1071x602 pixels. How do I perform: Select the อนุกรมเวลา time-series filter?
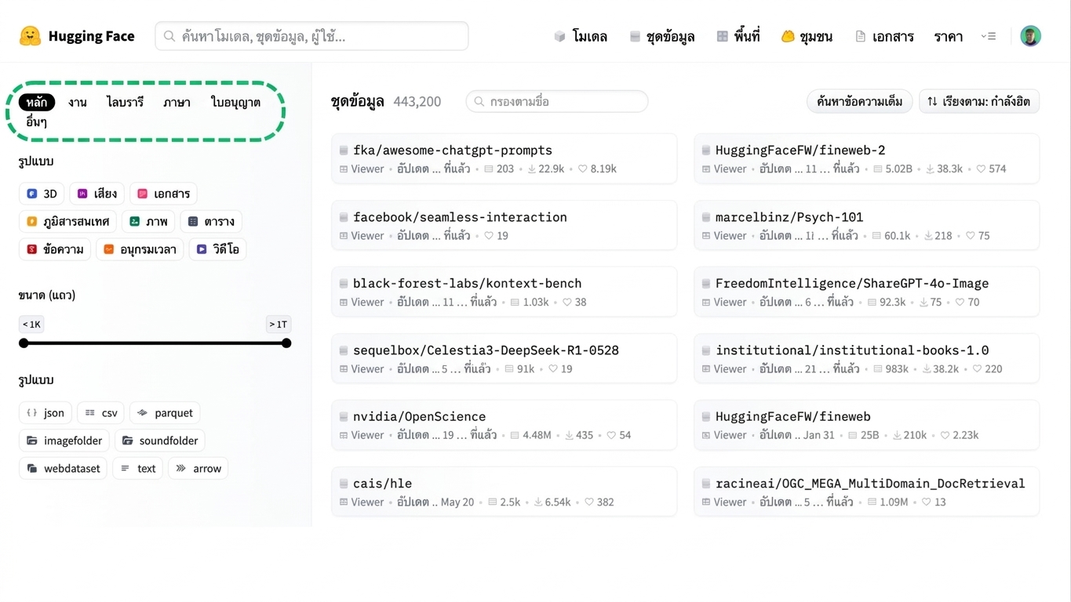140,249
